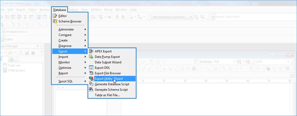
Task: Expand the Report submenu
Action: click(x=70, y=73)
